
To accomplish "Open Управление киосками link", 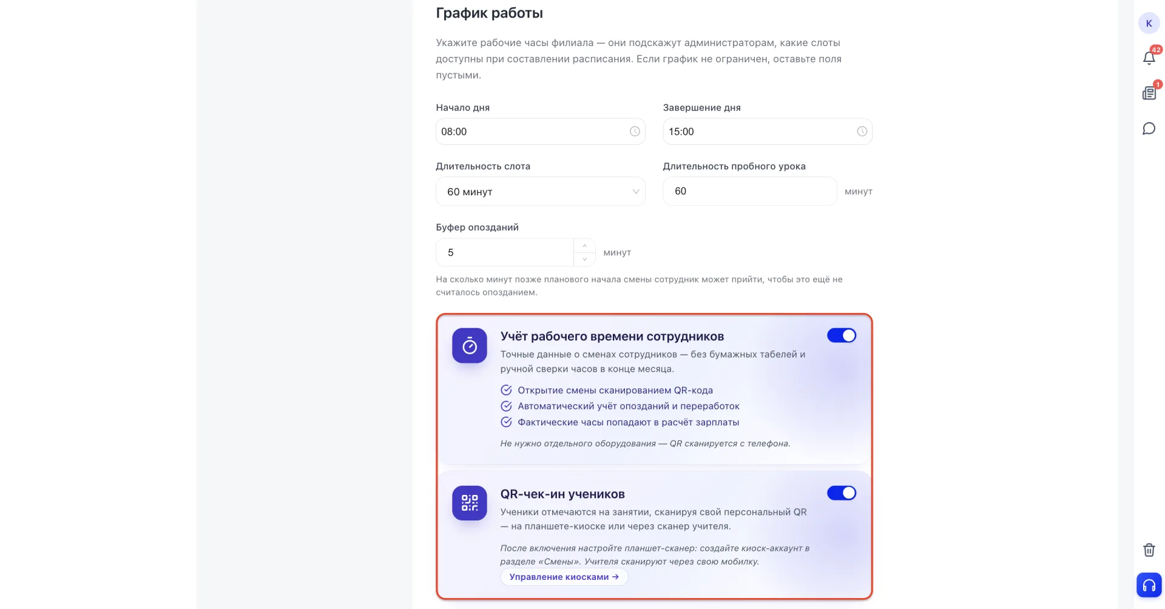I will click(564, 577).
